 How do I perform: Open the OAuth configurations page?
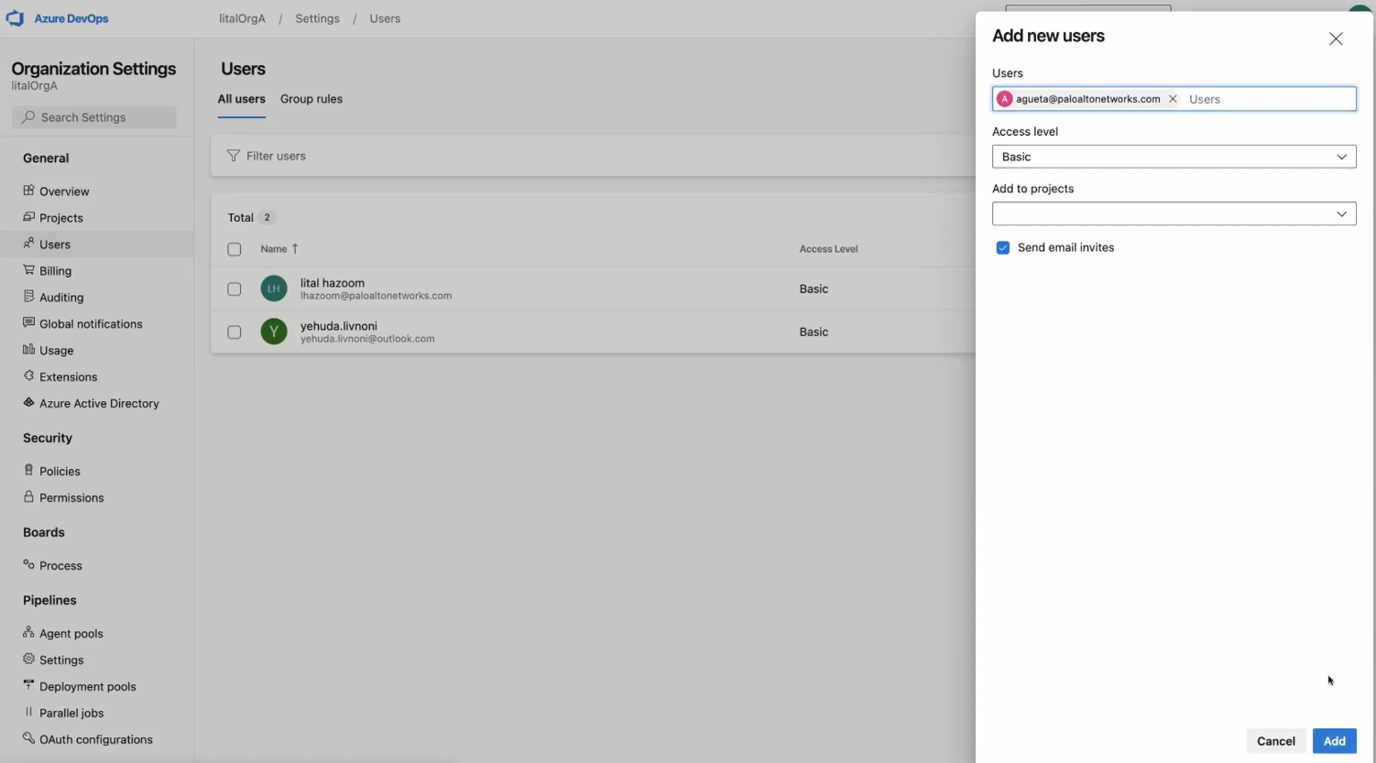click(96, 740)
